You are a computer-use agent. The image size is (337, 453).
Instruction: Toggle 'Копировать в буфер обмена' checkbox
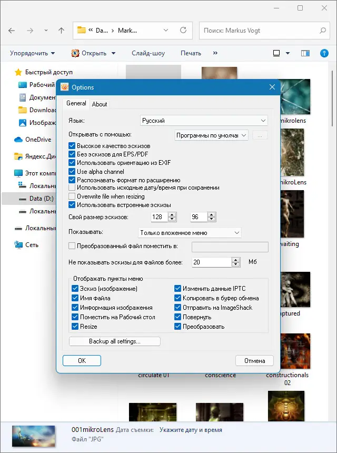coord(177,298)
